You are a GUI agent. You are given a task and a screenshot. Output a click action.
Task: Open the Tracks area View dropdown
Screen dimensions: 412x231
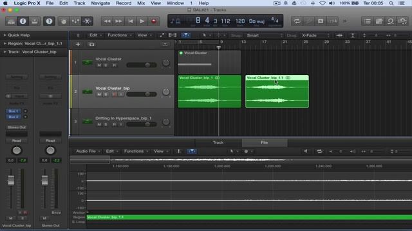coord(144,35)
